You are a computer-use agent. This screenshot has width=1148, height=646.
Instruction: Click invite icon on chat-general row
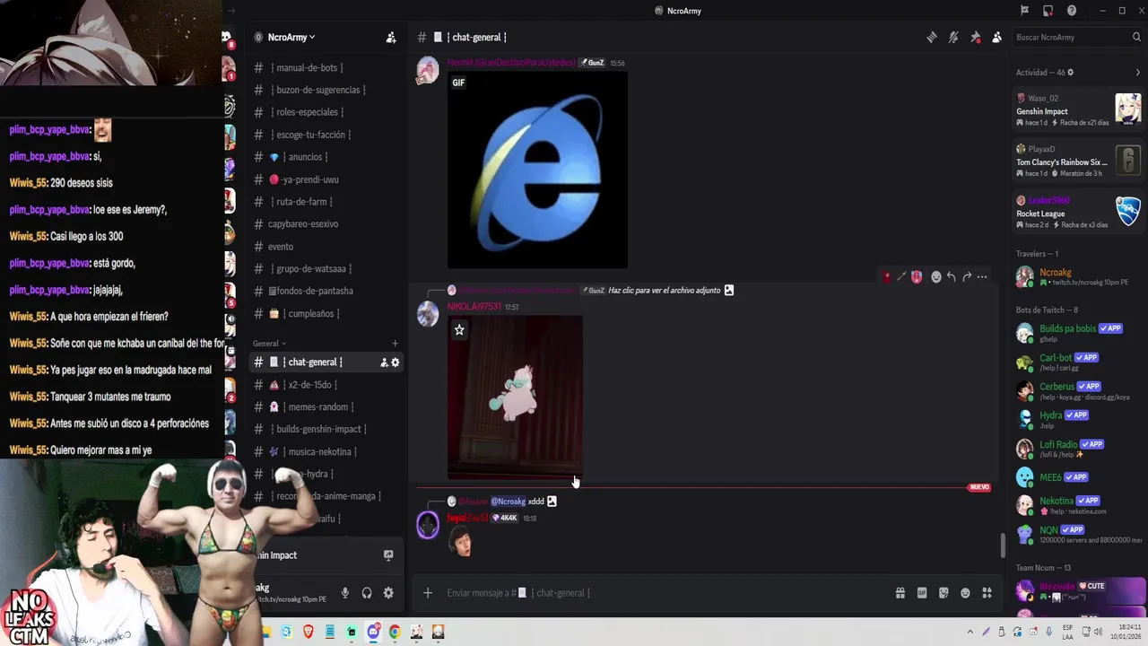pos(384,362)
